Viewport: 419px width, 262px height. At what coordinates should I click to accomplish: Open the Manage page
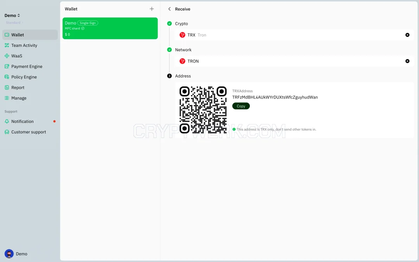click(x=30, y=98)
